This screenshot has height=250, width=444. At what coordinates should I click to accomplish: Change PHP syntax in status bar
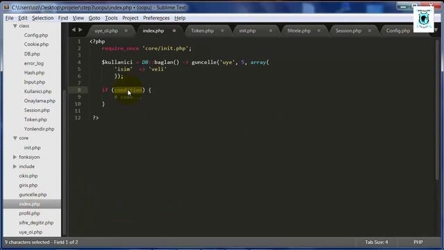418,242
